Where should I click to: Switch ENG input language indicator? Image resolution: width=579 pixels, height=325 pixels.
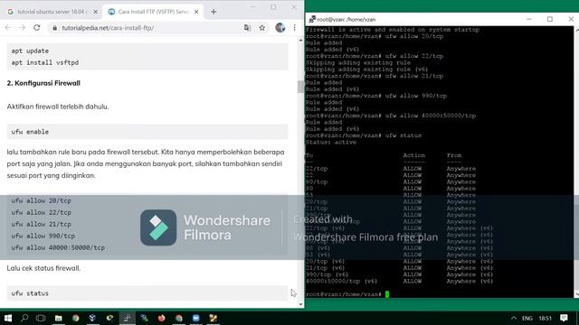tap(527, 318)
